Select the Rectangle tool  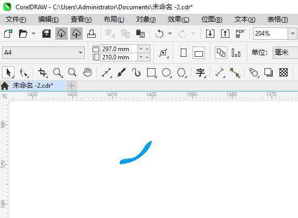pyautogui.click(x=152, y=72)
